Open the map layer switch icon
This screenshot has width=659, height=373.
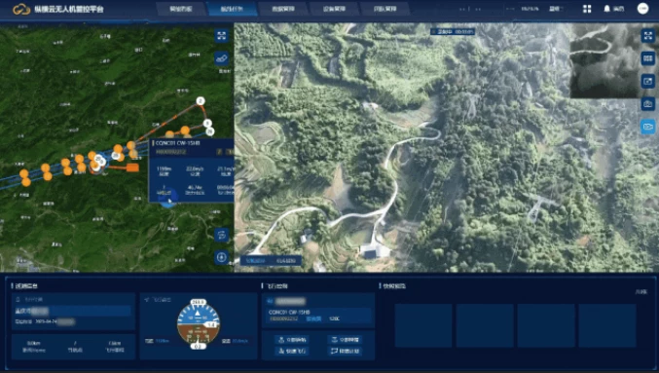coord(222,235)
